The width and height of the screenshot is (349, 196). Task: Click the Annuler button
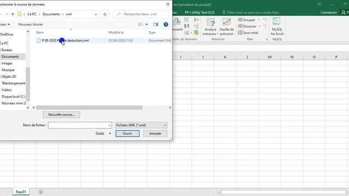pos(155,133)
